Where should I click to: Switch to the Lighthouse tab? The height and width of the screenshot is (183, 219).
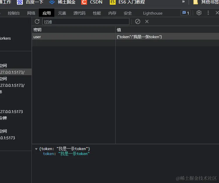[x=153, y=13]
